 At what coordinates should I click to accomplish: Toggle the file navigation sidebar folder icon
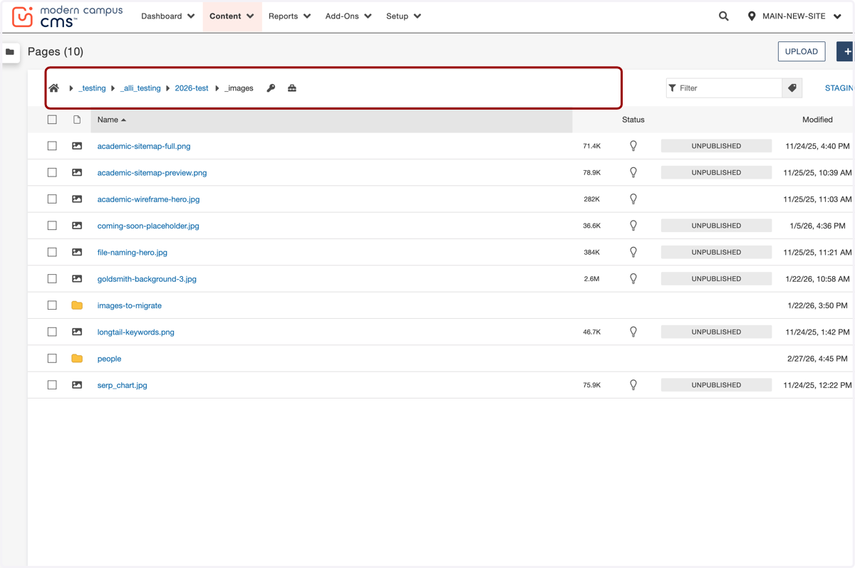[x=10, y=52]
